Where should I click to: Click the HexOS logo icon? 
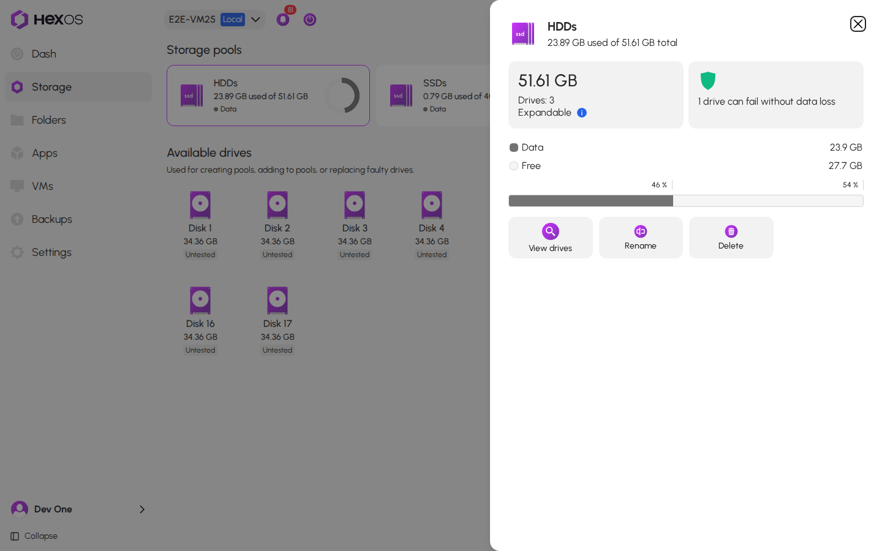[20, 20]
